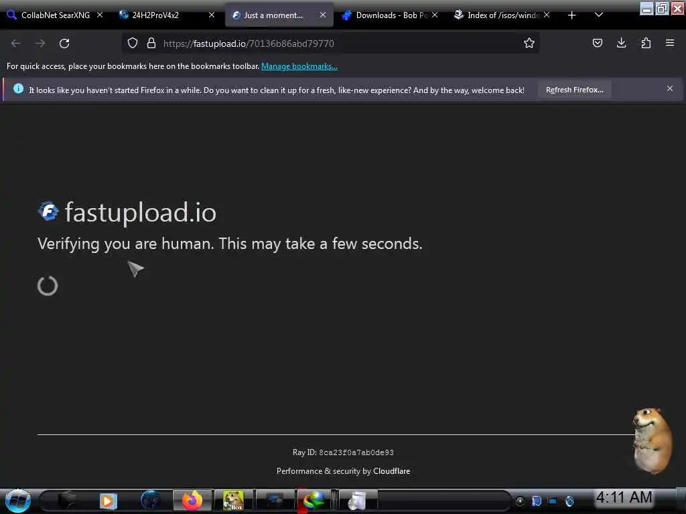Open the Downloads - Bob Po tab
Image resolution: width=686 pixels, height=514 pixels.
click(x=391, y=15)
